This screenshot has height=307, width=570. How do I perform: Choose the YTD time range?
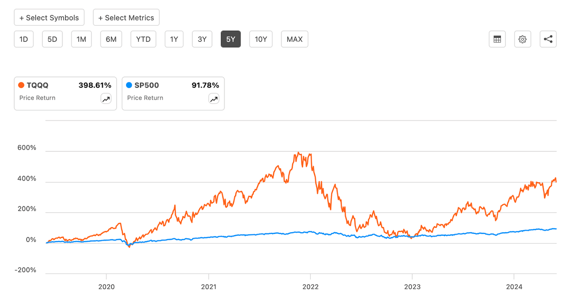143,39
